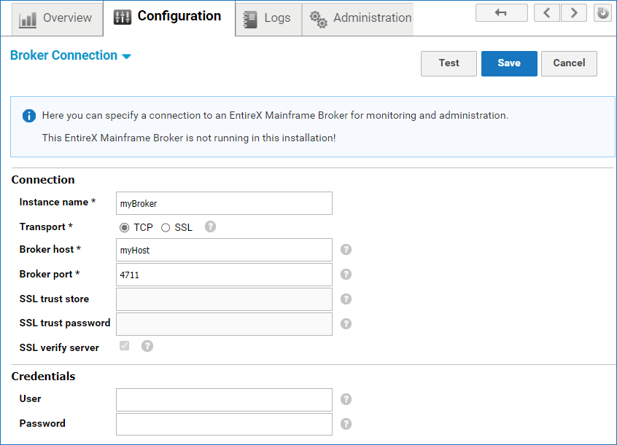Click the Administration gears icon
Image resolution: width=617 pixels, height=445 pixels.
coord(318,20)
